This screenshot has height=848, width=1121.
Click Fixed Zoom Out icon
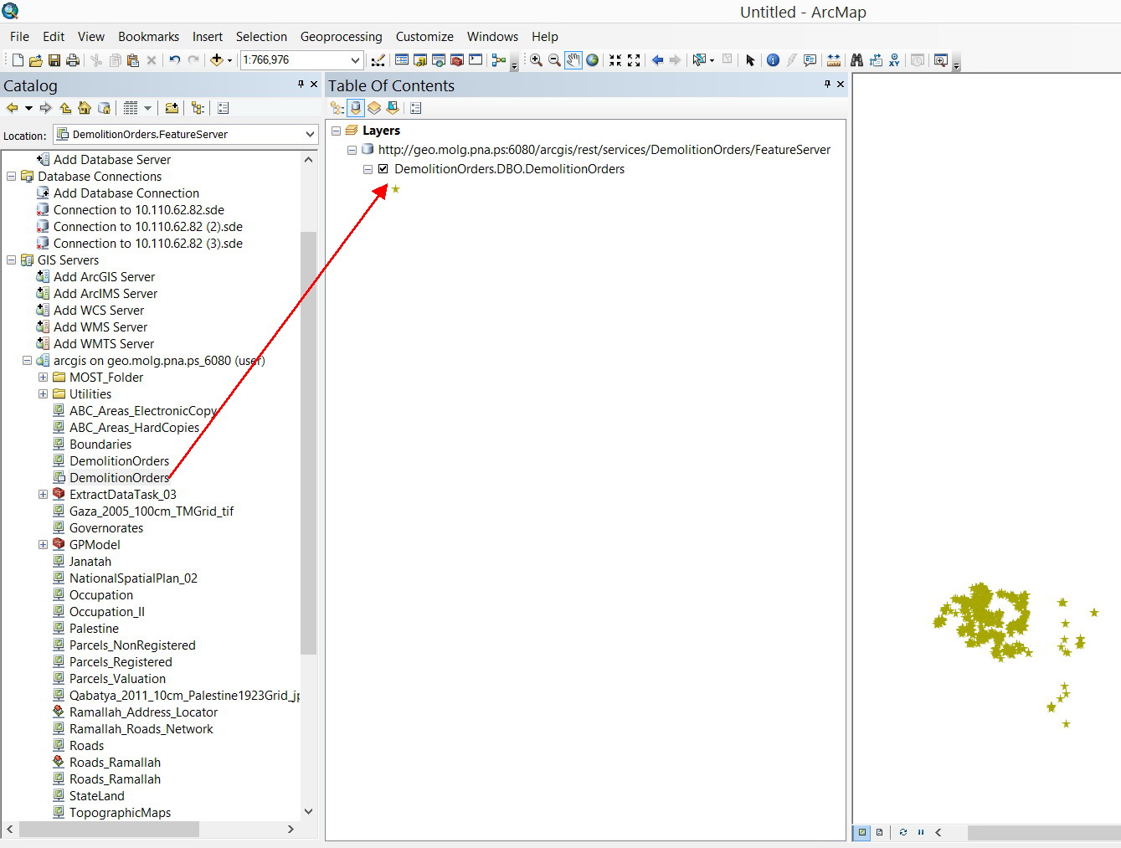[634, 60]
